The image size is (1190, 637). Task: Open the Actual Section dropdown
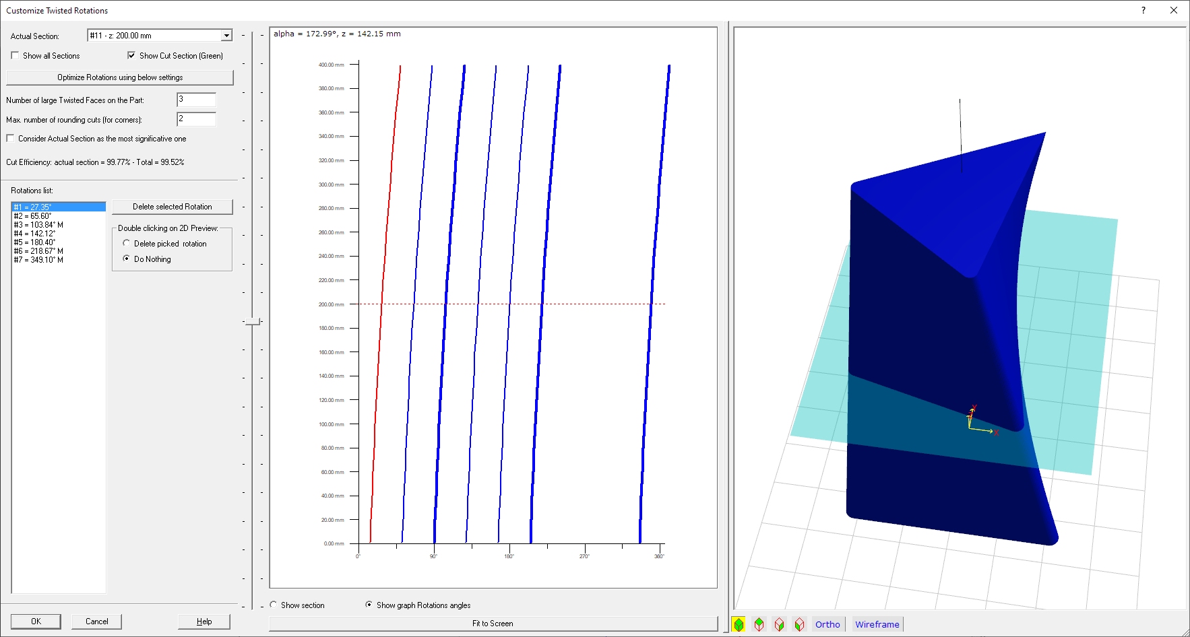point(226,36)
